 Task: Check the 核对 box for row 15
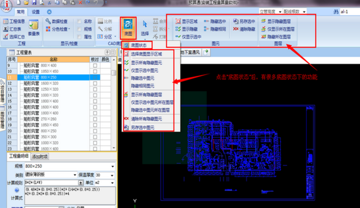coord(95,101)
